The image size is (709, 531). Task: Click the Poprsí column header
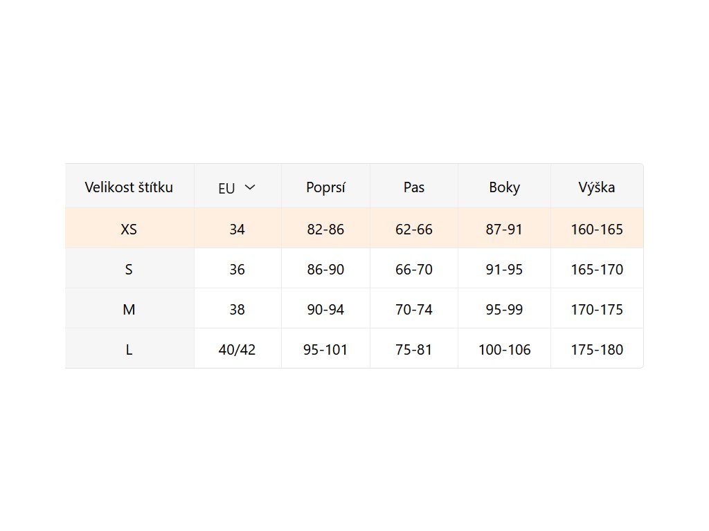point(325,187)
